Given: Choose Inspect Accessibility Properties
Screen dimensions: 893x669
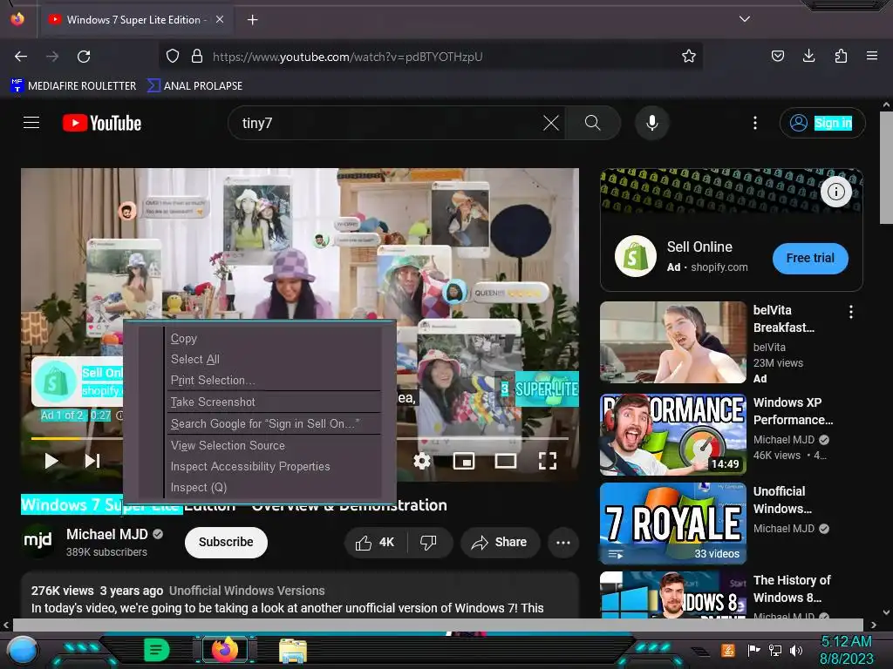Looking at the screenshot, I should (x=275, y=467).
